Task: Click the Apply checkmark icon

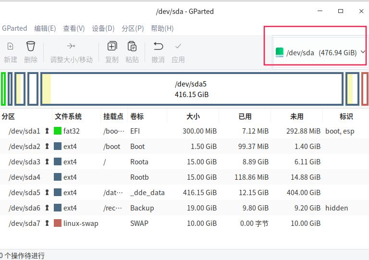Action: tap(178, 46)
